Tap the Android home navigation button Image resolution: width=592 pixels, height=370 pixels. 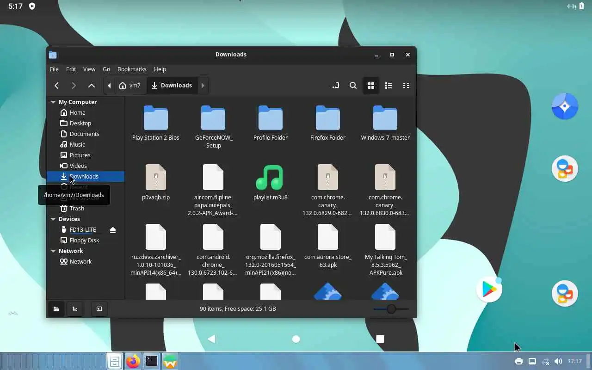(296, 339)
